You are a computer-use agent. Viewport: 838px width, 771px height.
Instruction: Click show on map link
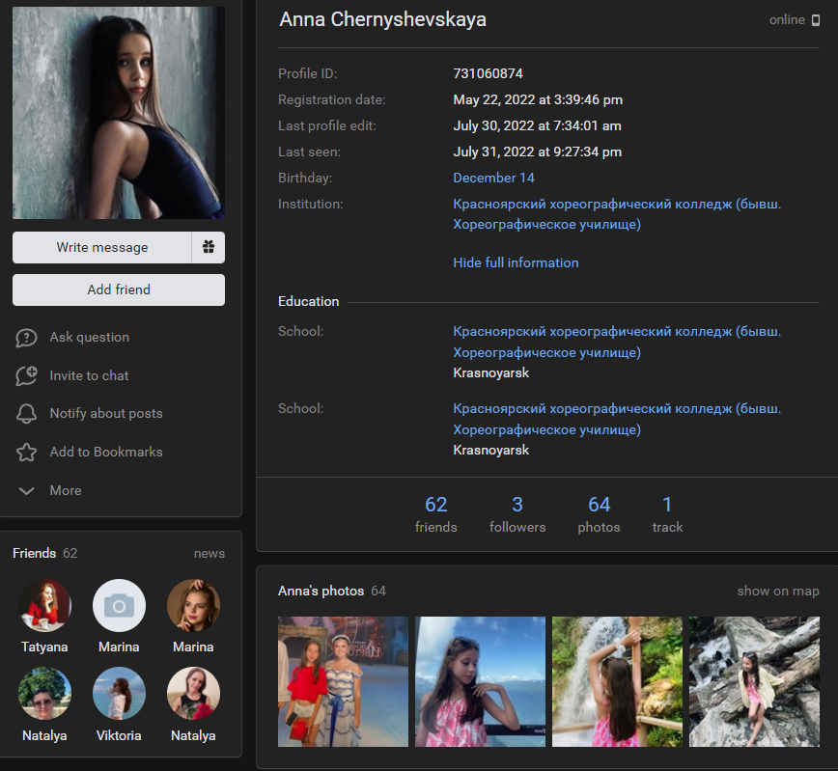click(777, 591)
